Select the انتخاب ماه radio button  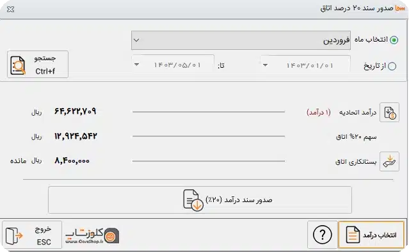394,40
